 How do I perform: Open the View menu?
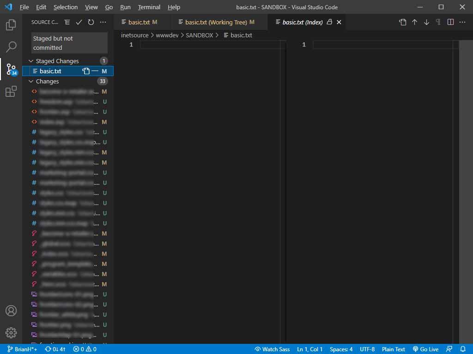coord(91,7)
